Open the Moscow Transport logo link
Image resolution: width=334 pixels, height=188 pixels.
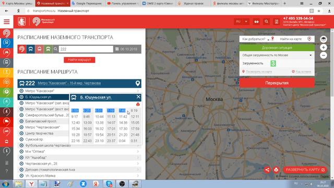(x=44, y=21)
